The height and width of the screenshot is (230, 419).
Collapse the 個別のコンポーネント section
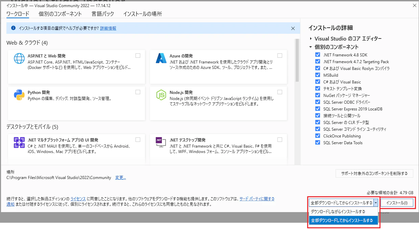click(x=311, y=47)
